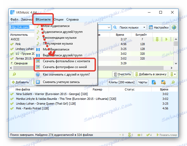Click the magnifier icon in Поиск музыки
This screenshot has width=187, height=146.
115,27
